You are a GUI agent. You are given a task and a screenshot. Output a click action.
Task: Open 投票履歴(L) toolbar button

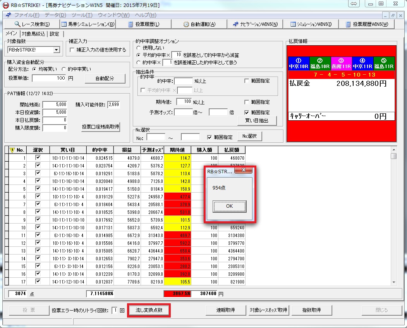pyautogui.click(x=144, y=24)
